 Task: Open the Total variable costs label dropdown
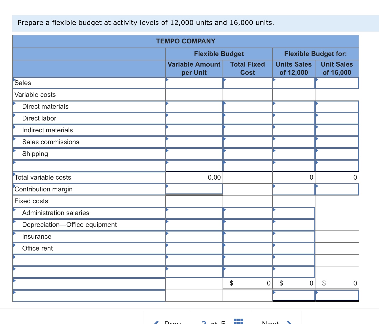(89, 178)
